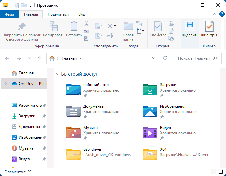This screenshot has height=176, width=226.
Task: Select the Главная ribbon tab
Action: tap(31, 14)
